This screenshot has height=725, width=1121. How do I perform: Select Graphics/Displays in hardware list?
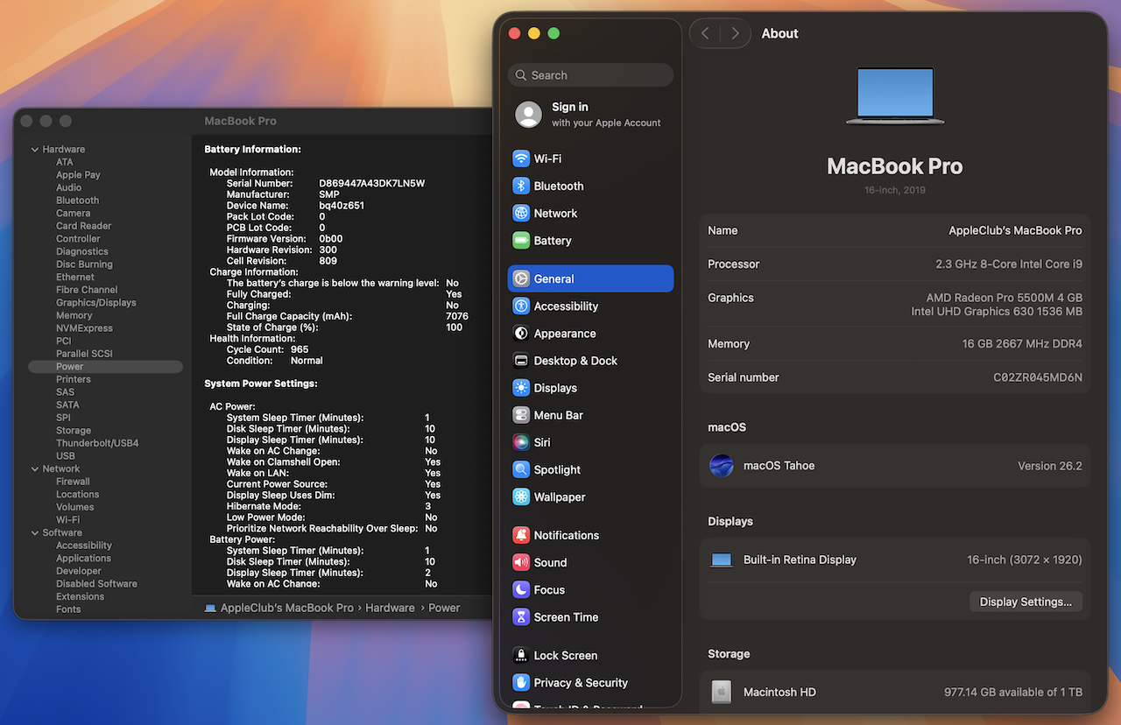(x=95, y=303)
